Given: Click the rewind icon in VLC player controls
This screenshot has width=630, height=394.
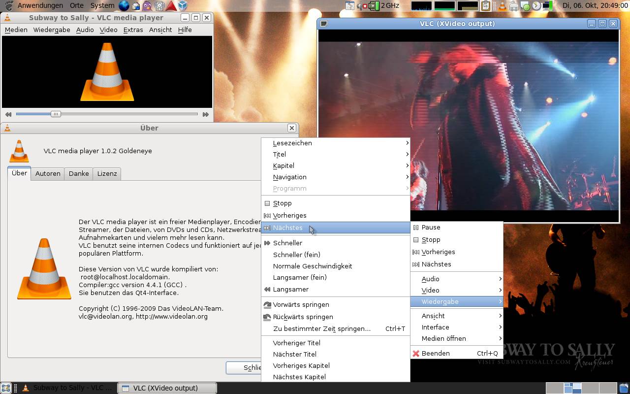Looking at the screenshot, I should (x=8, y=114).
